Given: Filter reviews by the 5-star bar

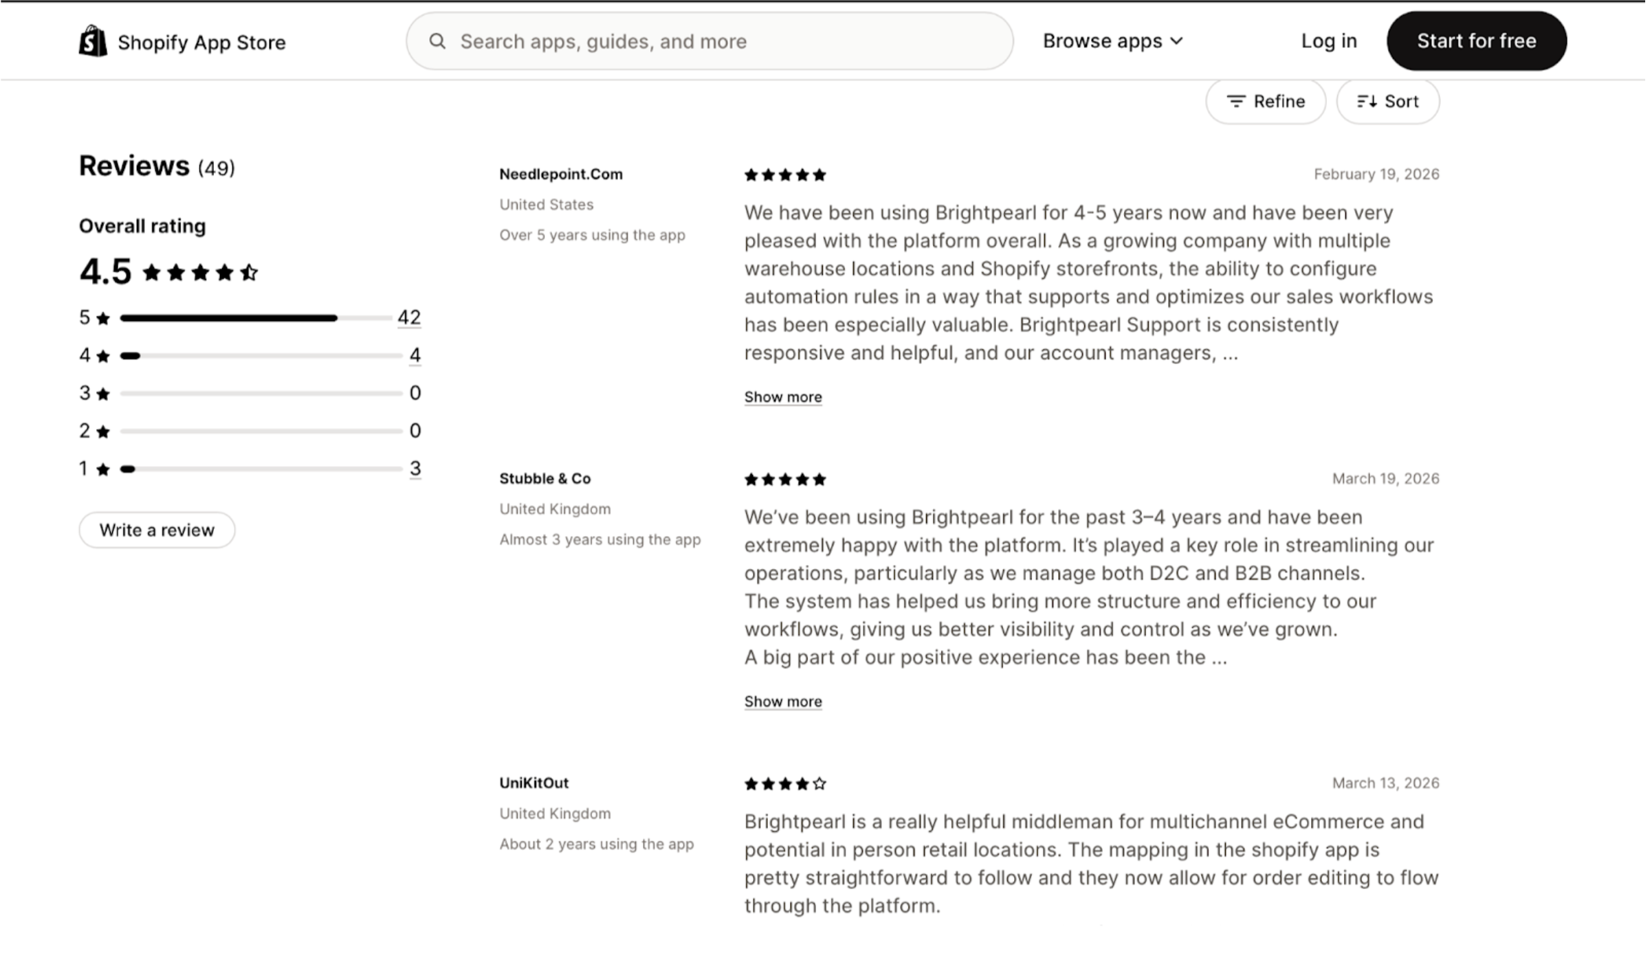Looking at the screenshot, I should tap(254, 318).
